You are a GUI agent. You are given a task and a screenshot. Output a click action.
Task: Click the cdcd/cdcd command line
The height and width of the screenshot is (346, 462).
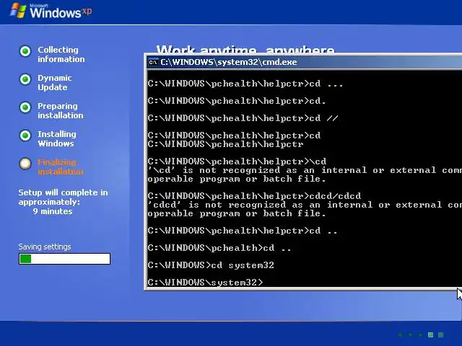tap(254, 196)
